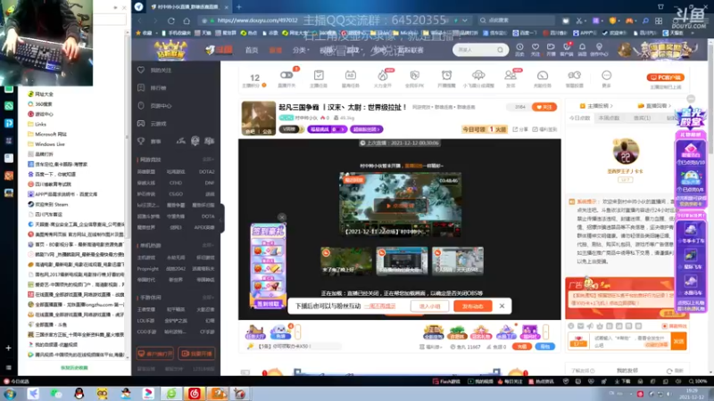Open a new browser tab

[239, 7]
